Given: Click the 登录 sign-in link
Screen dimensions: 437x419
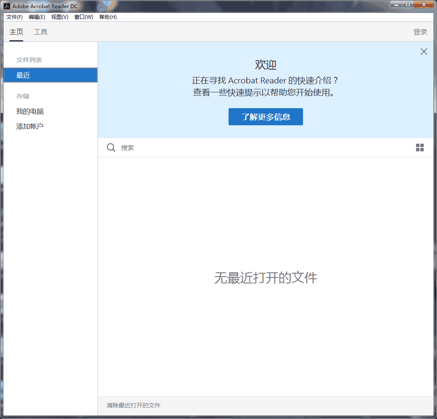Looking at the screenshot, I should (420, 32).
